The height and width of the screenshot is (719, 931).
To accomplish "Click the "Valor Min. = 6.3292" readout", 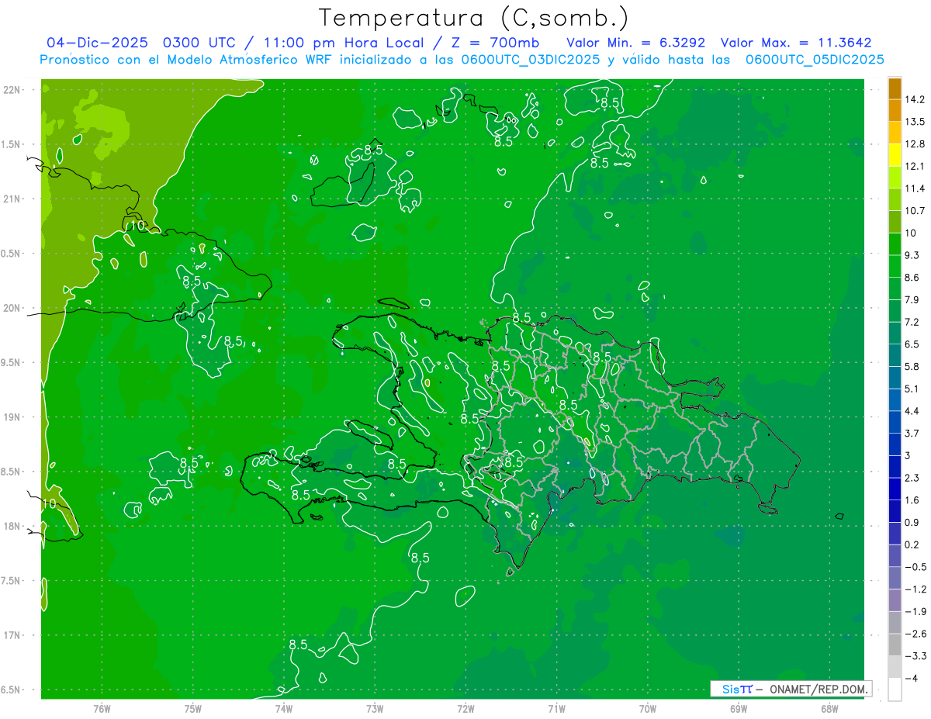I will tap(636, 43).
